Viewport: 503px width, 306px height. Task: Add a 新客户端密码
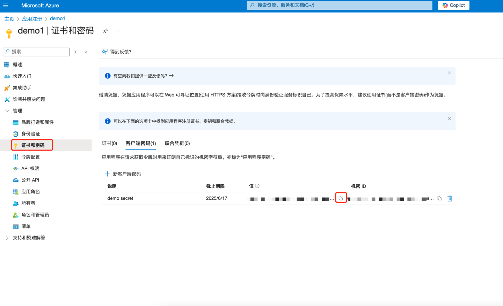(123, 174)
